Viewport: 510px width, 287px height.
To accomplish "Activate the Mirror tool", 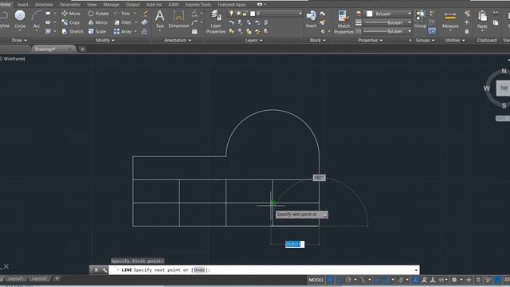I will [x=98, y=22].
